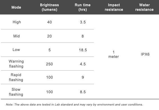159x110 pixels.
Task: Select the Low mode row label
Action: click(x=17, y=50)
